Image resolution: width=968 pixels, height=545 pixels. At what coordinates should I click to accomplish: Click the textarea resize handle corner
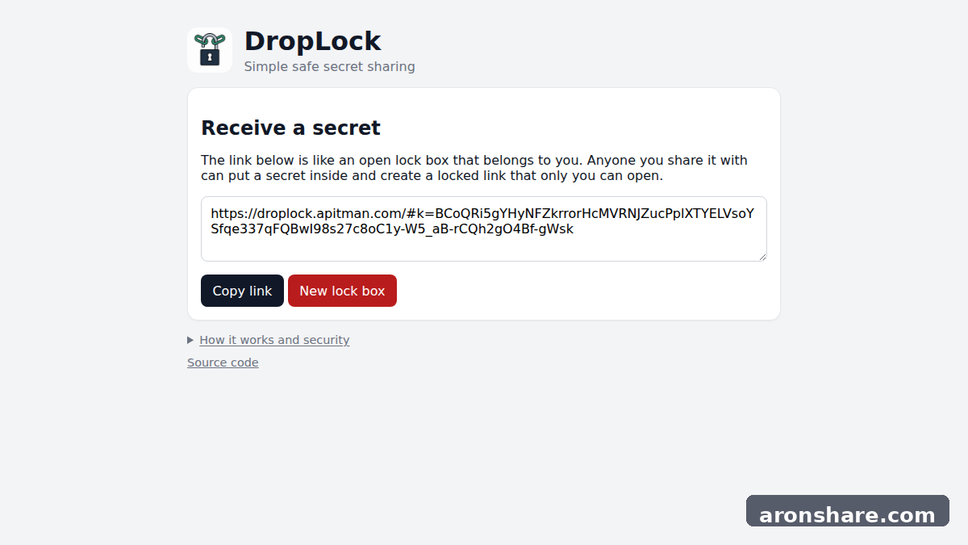pos(761,256)
